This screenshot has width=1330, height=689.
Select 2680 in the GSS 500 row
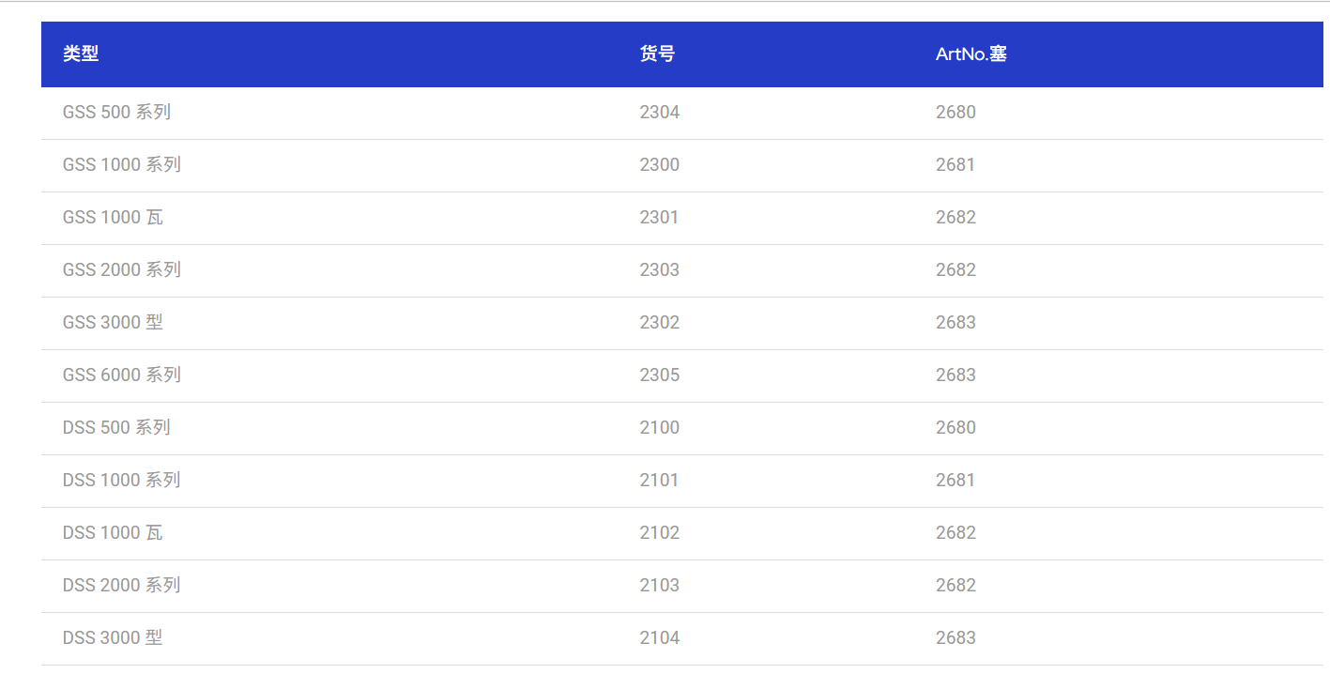click(x=955, y=113)
